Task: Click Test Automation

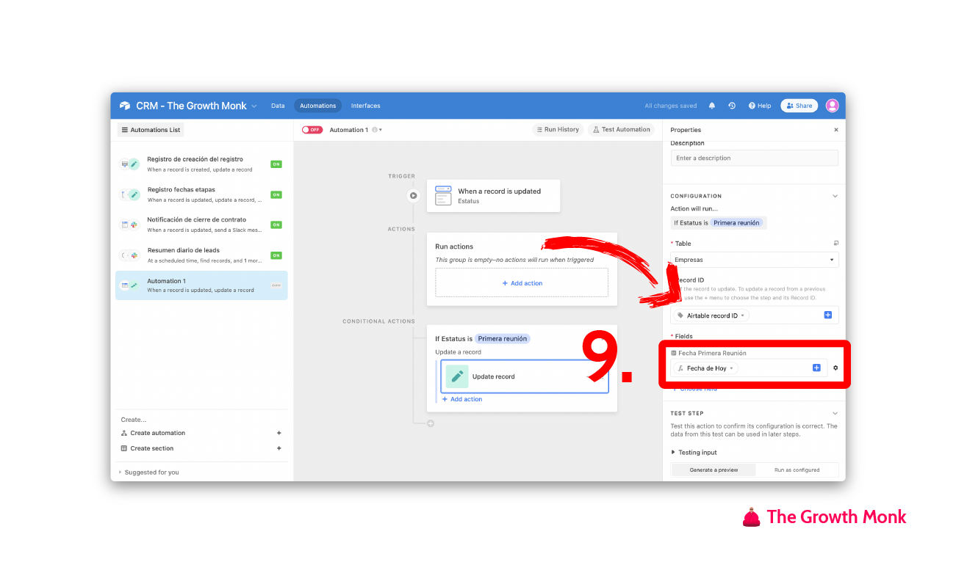Action: [x=621, y=130]
